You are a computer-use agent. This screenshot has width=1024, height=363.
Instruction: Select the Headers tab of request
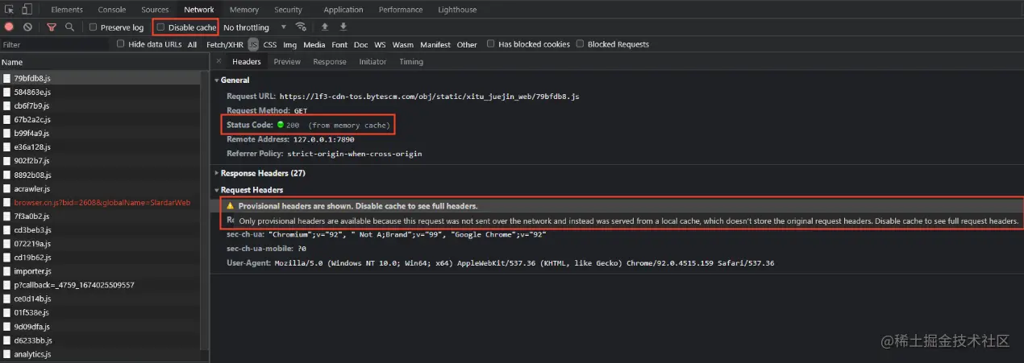tap(247, 62)
